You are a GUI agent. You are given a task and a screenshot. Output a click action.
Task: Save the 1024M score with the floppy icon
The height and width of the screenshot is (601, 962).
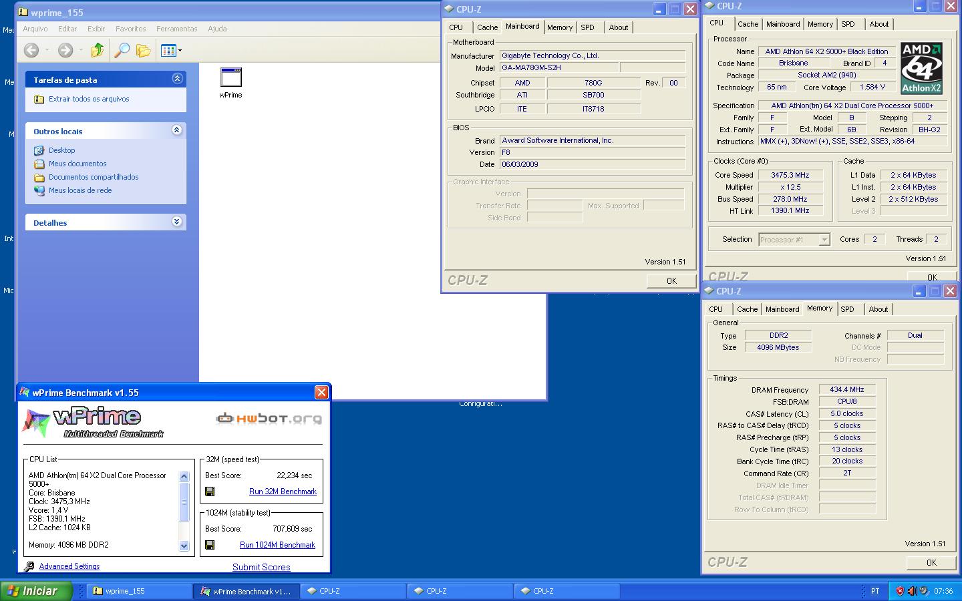[x=210, y=545]
